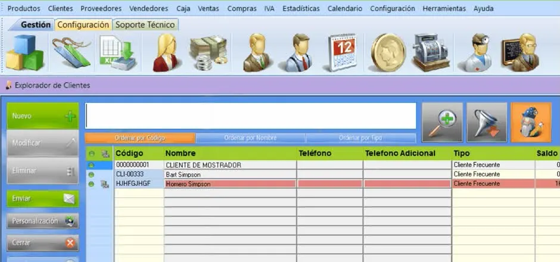Switch to the yellow Configuración tab

point(83,25)
